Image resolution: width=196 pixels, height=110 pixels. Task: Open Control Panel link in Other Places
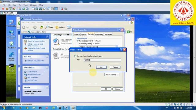pyautogui.click(x=32, y=72)
